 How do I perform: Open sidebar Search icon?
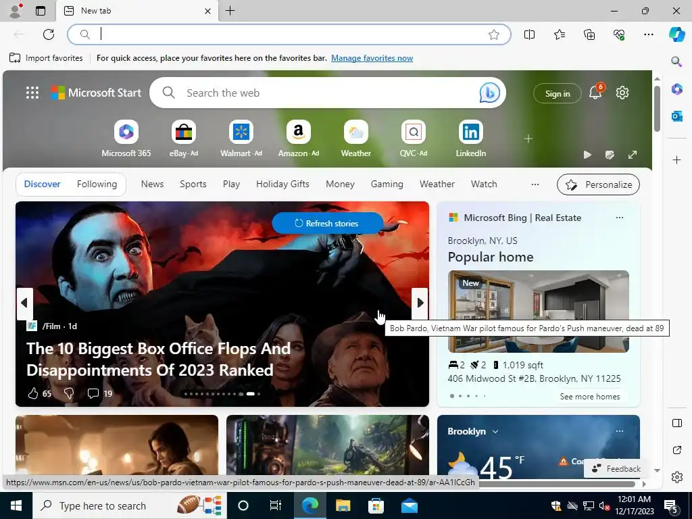pyautogui.click(x=676, y=61)
